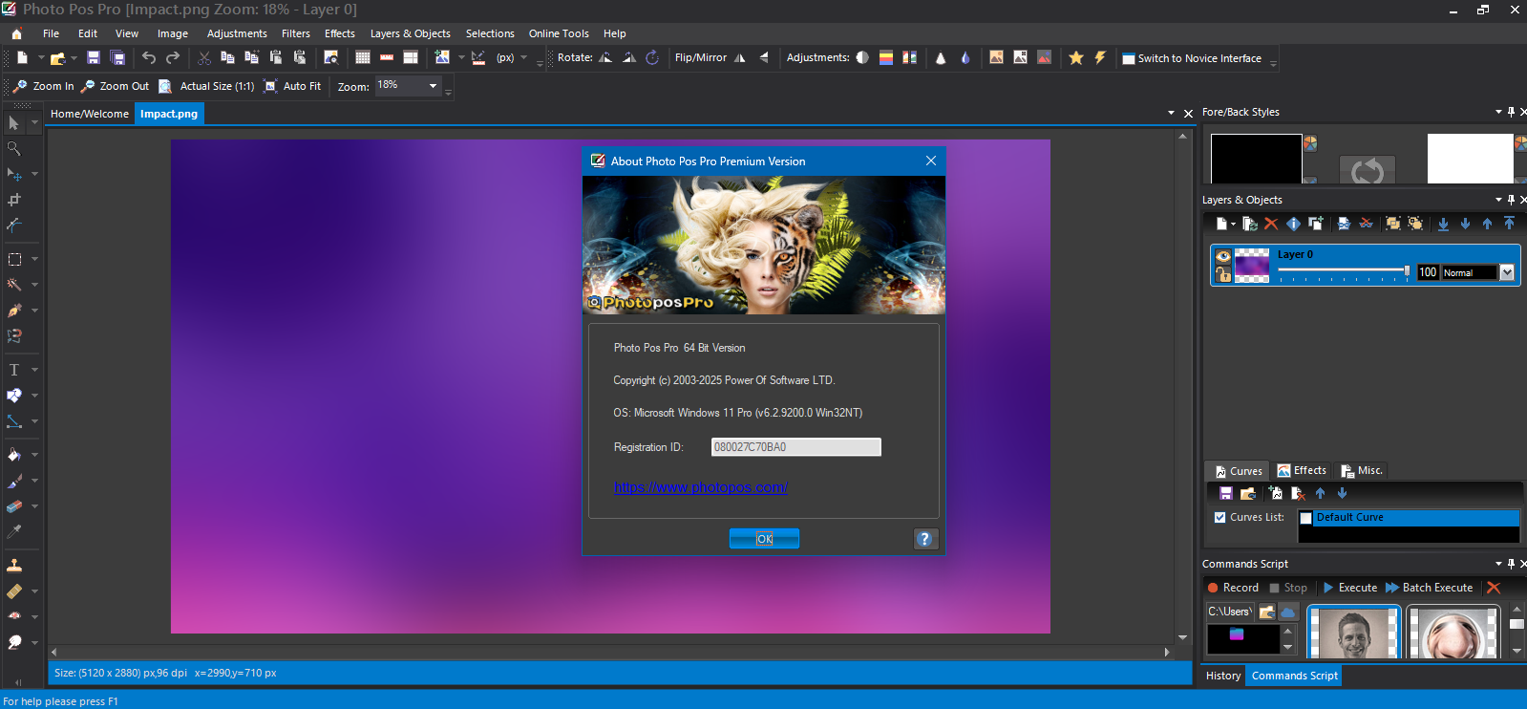Viewport: 1527px width, 709px height.
Task: Click the Zoom In magnifier icon
Action: coord(20,86)
